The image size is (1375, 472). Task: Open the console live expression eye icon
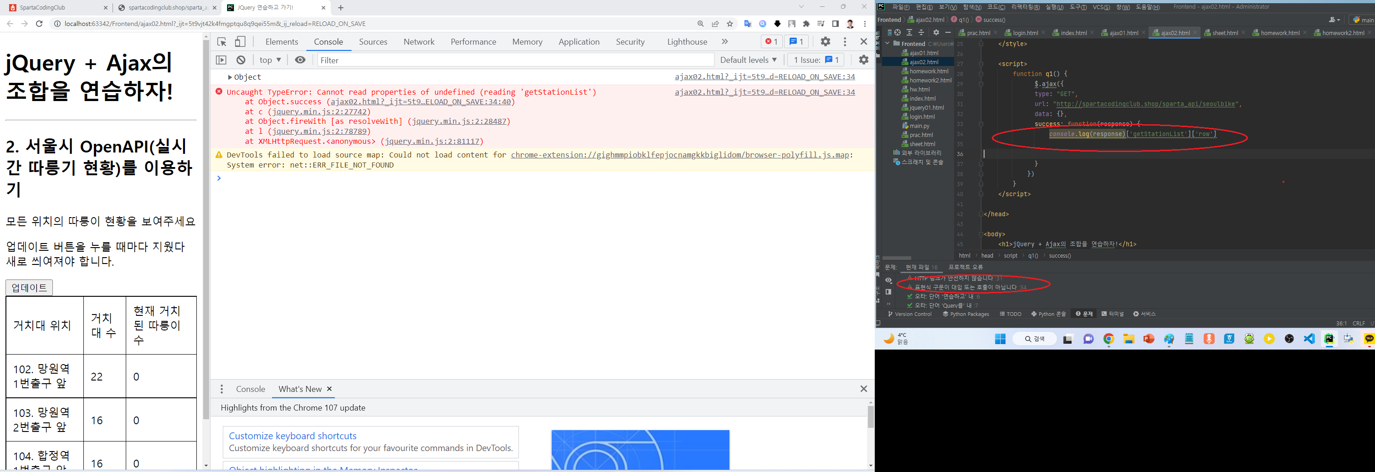pos(301,60)
